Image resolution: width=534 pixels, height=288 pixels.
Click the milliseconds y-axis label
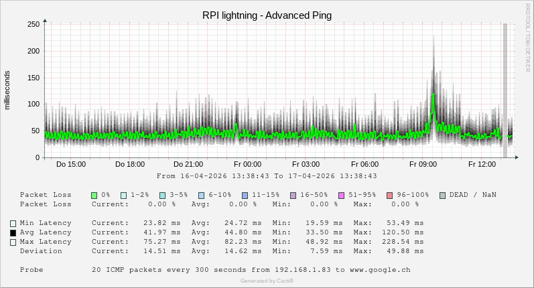coord(7,90)
